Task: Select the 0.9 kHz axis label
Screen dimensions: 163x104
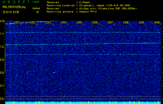Action: coord(2,60)
